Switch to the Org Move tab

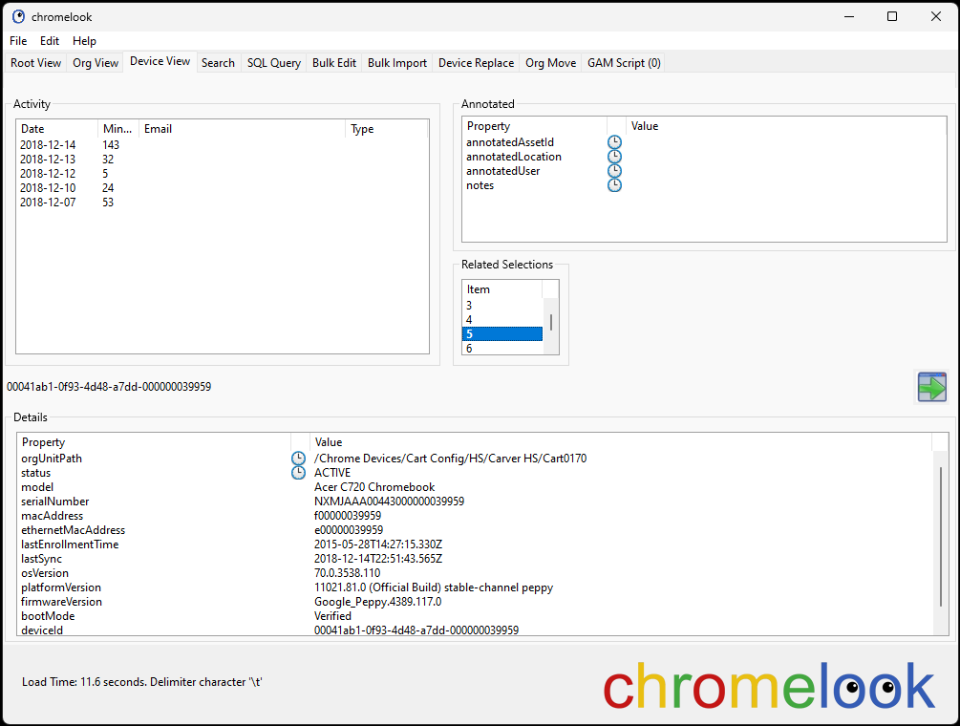tap(551, 63)
